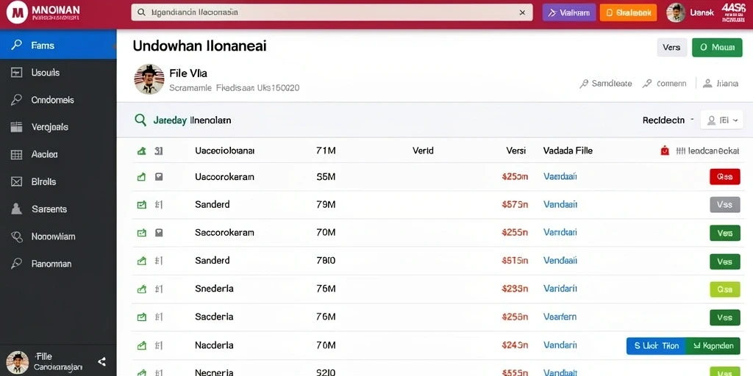Clear the search field with the X icon

523,12
